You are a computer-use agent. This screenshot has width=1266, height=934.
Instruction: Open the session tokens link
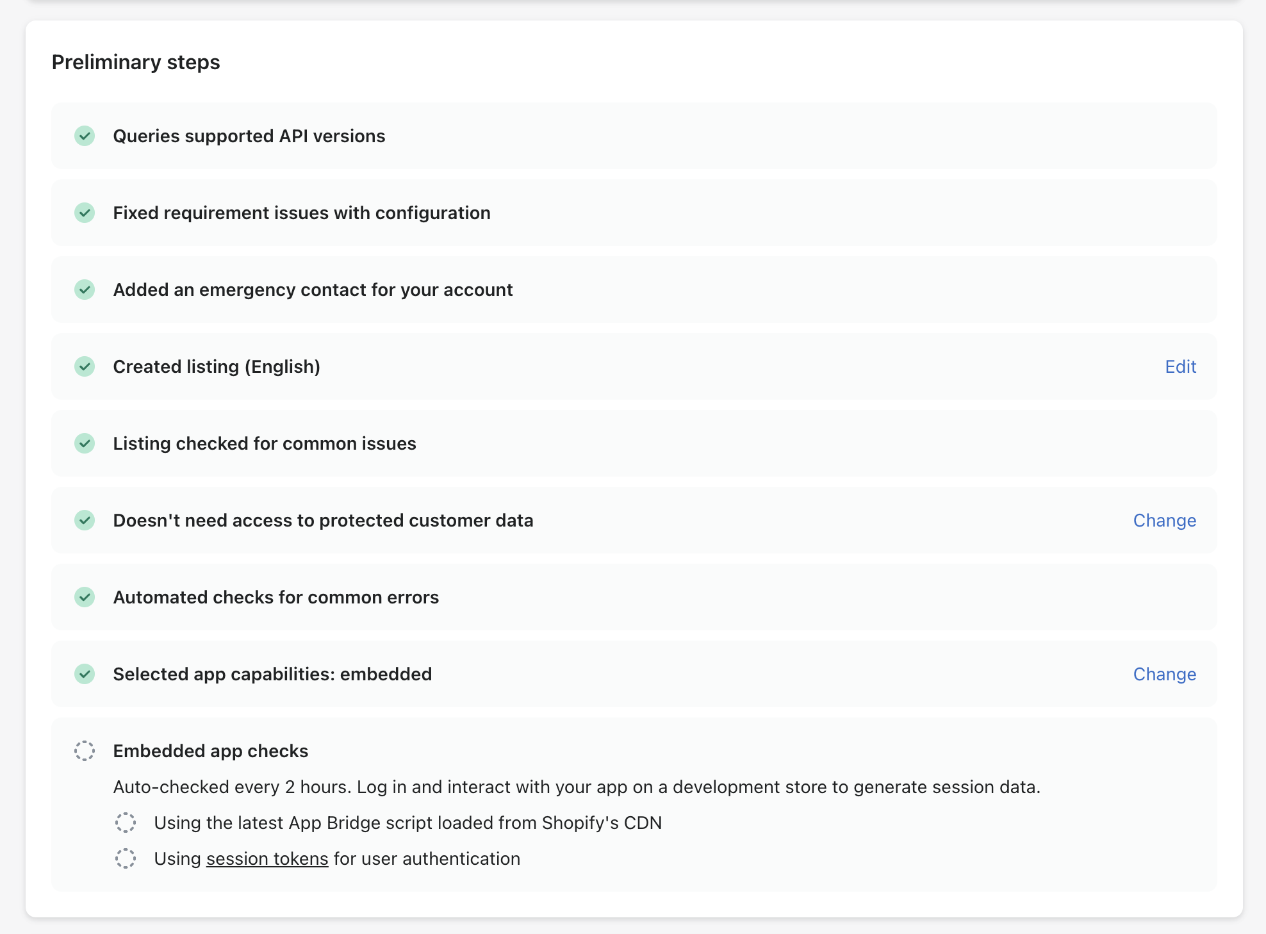click(x=267, y=858)
